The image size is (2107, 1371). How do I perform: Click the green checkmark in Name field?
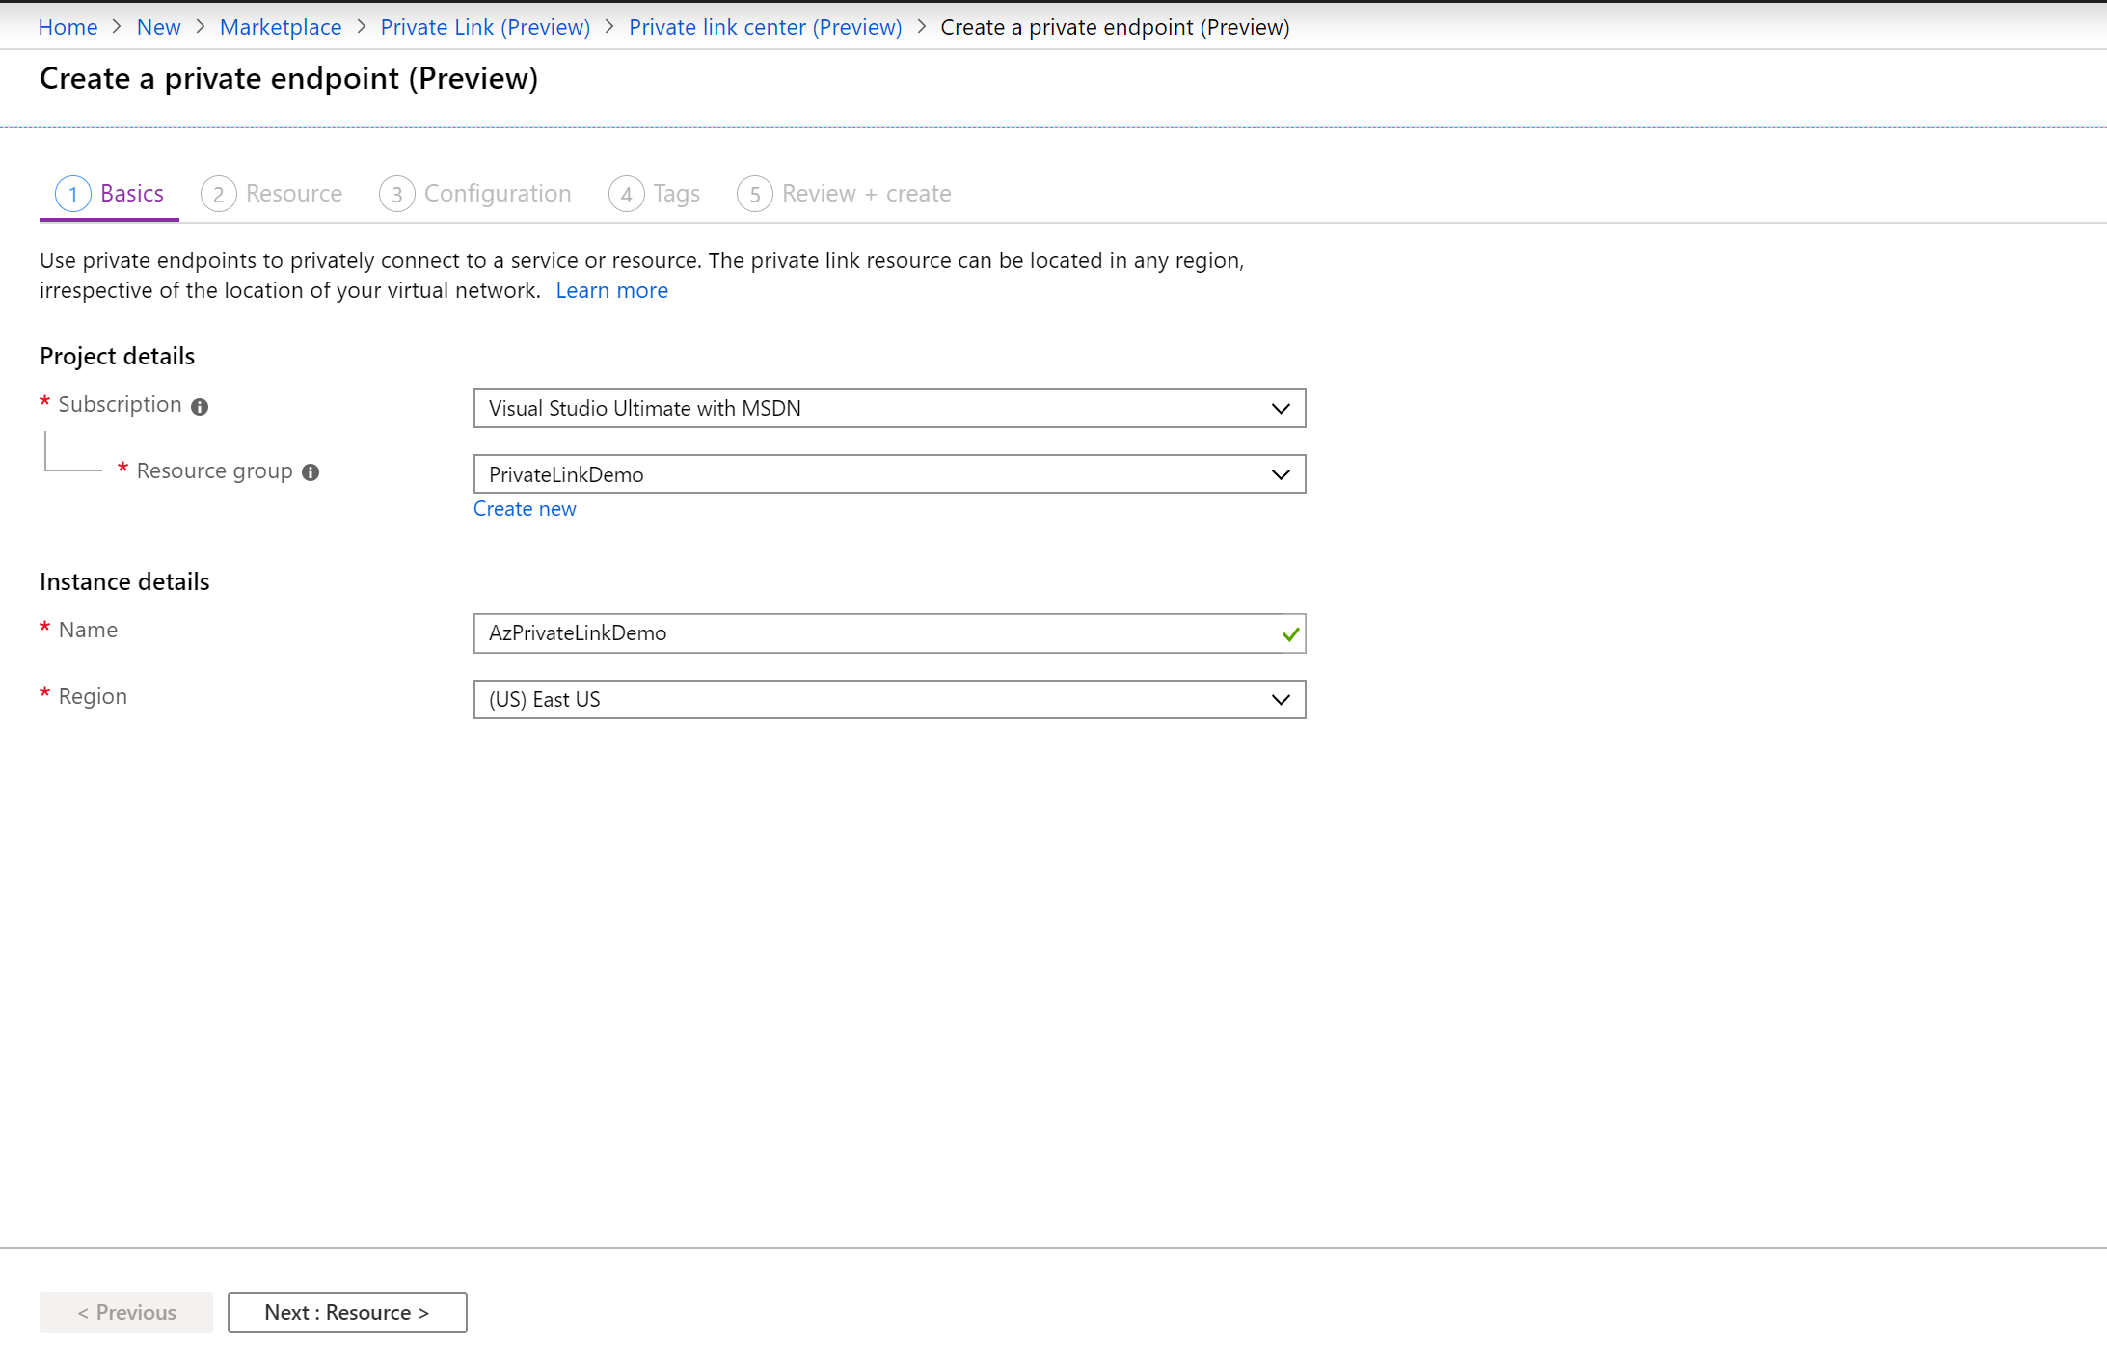point(1290,634)
